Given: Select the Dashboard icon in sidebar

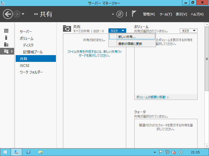Looking at the screenshot, I should [6, 31].
